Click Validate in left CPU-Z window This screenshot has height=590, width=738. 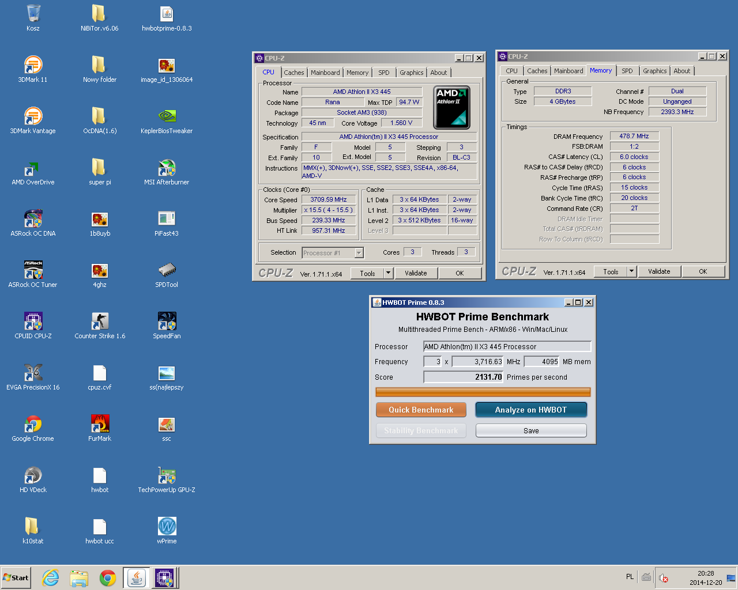point(416,273)
